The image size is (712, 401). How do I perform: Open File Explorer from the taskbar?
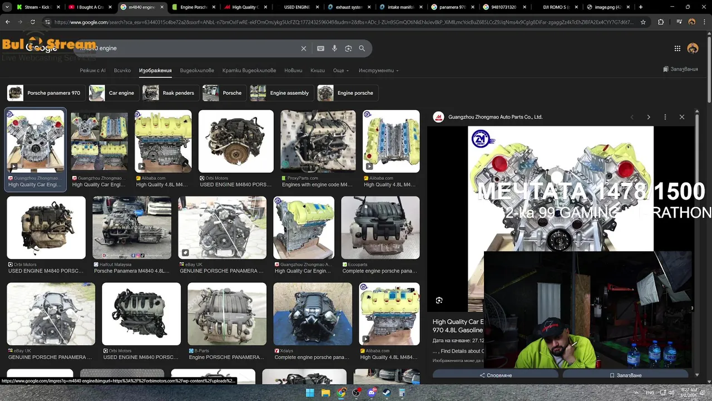coord(325,393)
